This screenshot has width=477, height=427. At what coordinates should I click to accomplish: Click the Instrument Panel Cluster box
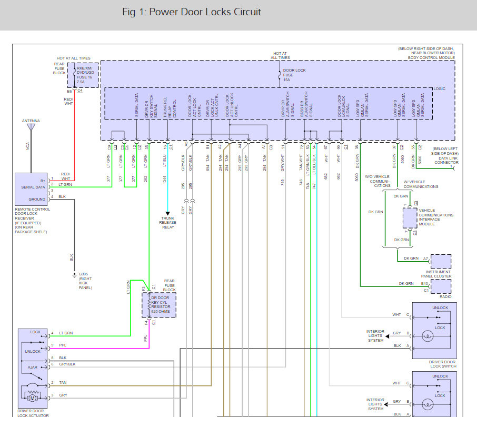tap(441, 261)
